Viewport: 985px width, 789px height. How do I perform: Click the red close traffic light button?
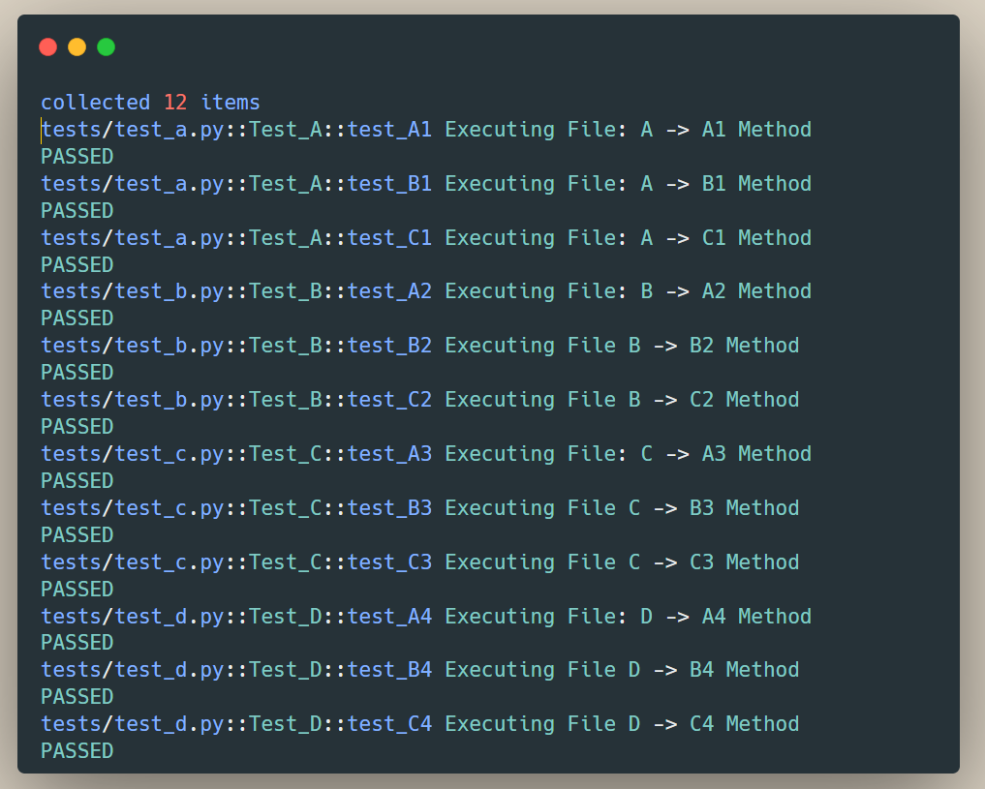pyautogui.click(x=47, y=46)
